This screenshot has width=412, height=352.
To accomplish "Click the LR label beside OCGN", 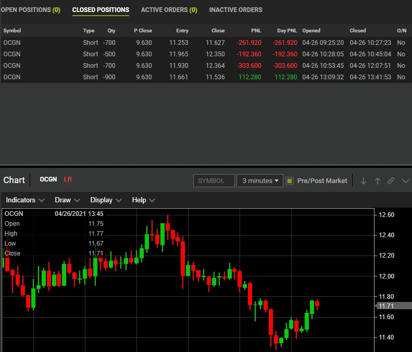I will (x=68, y=179).
